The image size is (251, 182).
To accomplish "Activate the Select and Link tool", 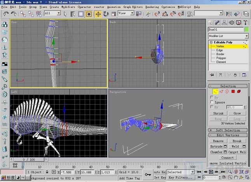I will pyautogui.click(x=23, y=14).
